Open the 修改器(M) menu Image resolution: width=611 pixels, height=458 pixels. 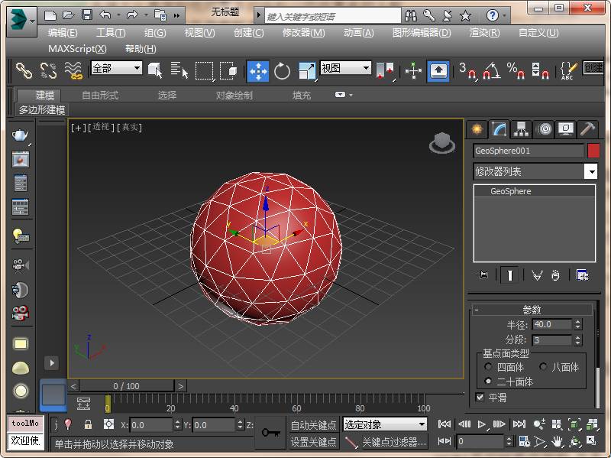[x=303, y=33]
